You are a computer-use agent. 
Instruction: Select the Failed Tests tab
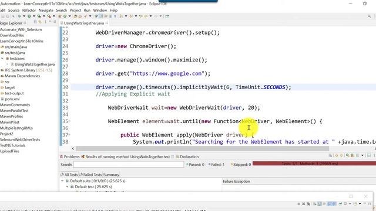point(90,175)
